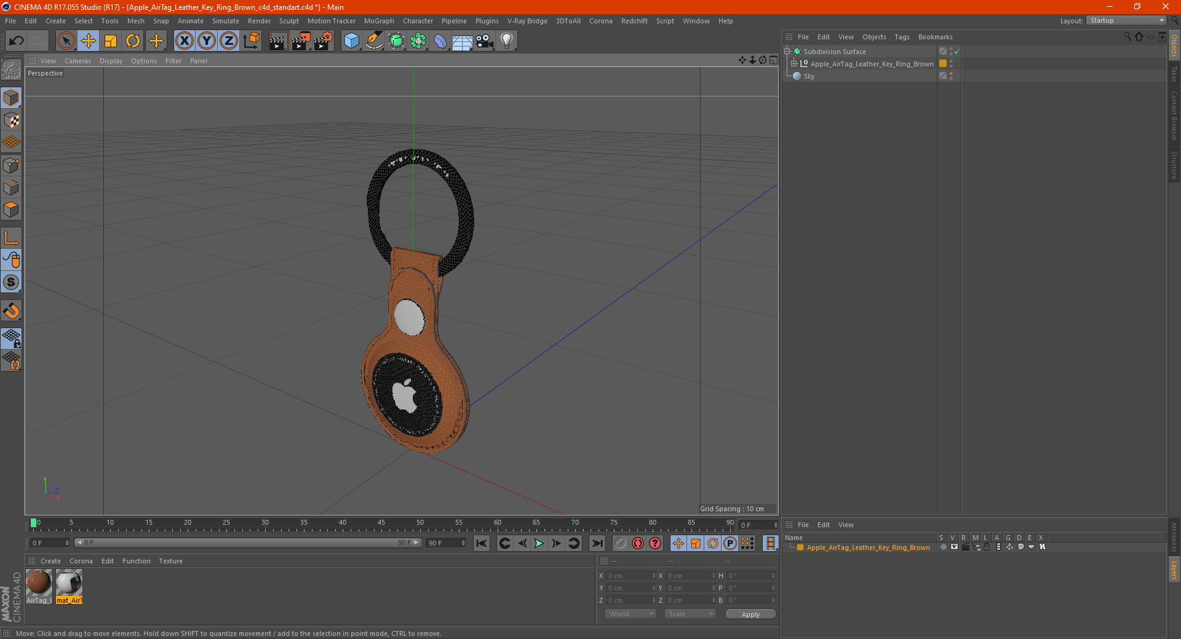Click the Locked Workplane icon
The image size is (1181, 639).
coord(11,339)
